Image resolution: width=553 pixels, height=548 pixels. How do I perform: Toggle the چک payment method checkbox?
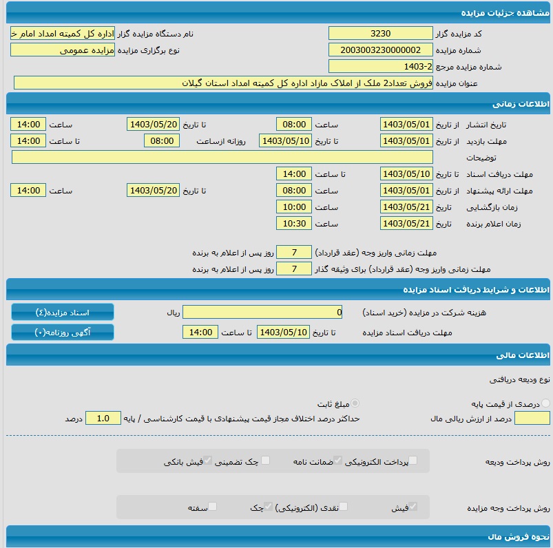point(268,507)
